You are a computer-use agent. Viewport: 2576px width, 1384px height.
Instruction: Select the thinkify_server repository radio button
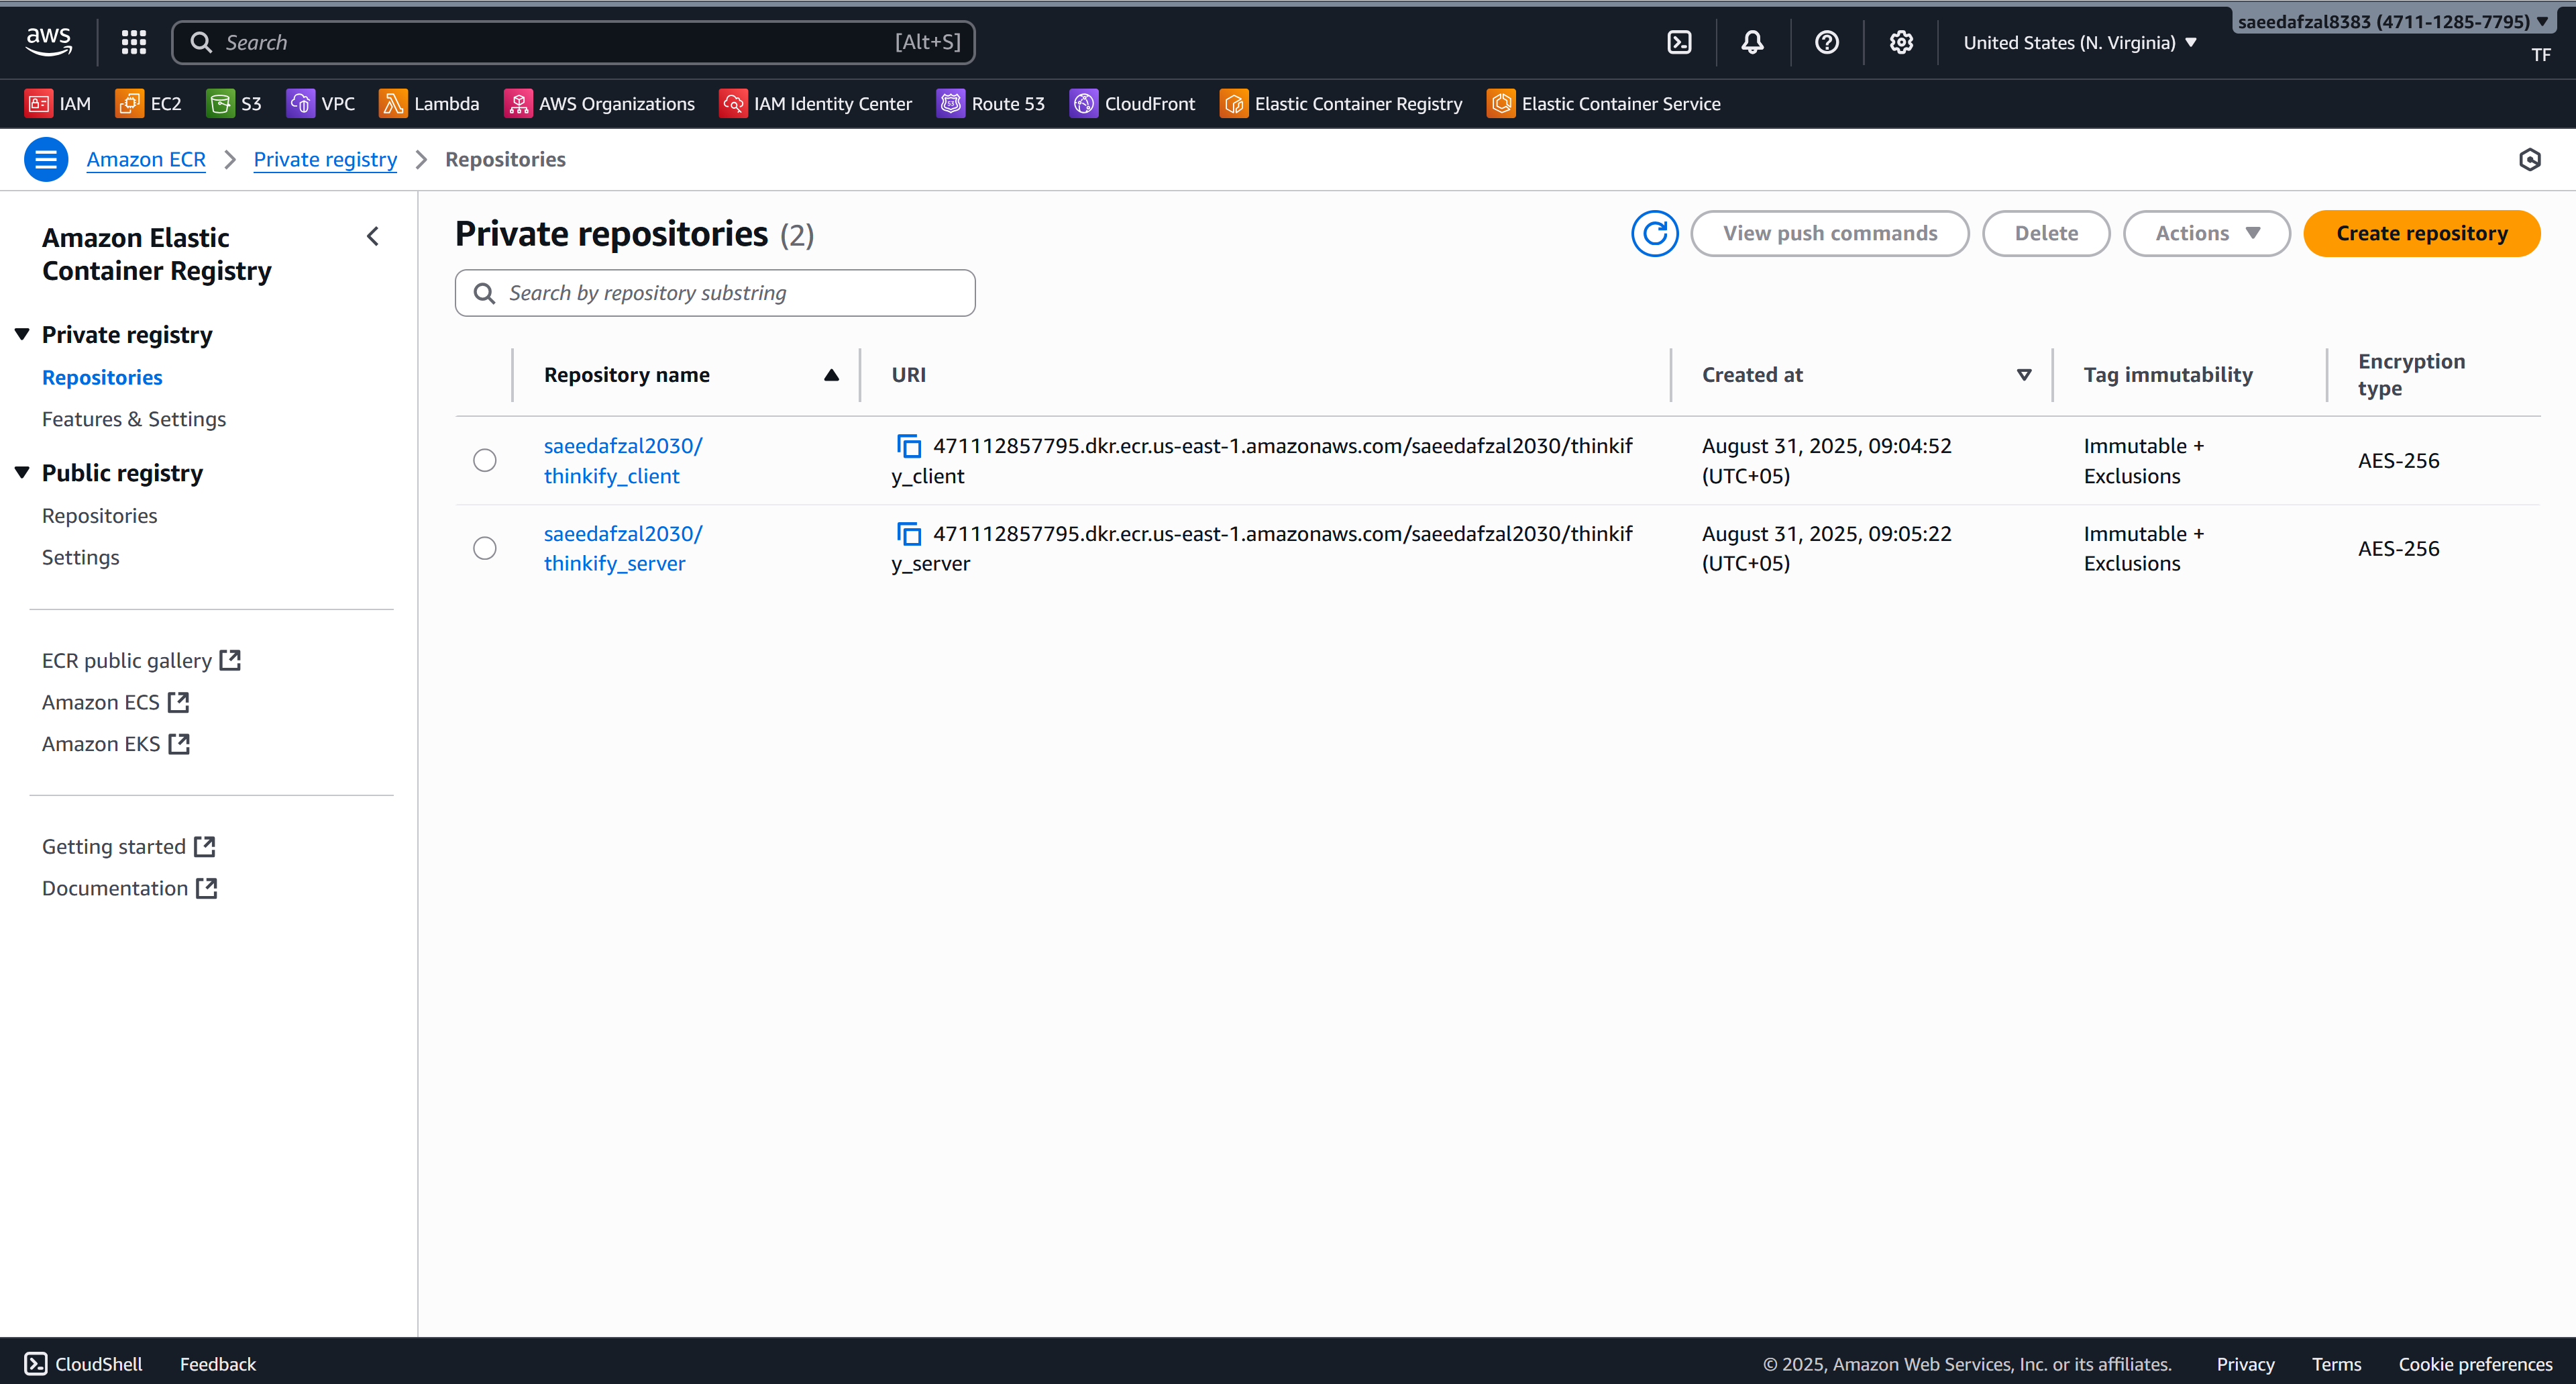tap(485, 548)
